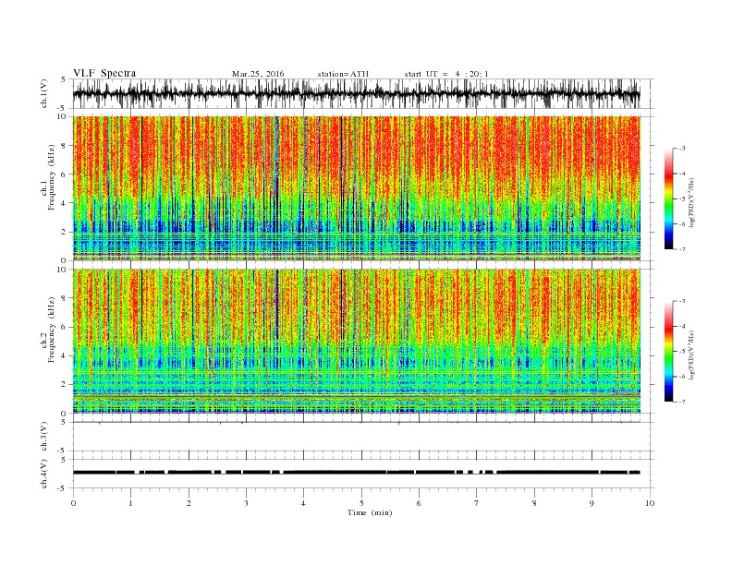The image size is (732, 565).
Task: Click the black ch.4 signal trace
Action: pos(356,473)
